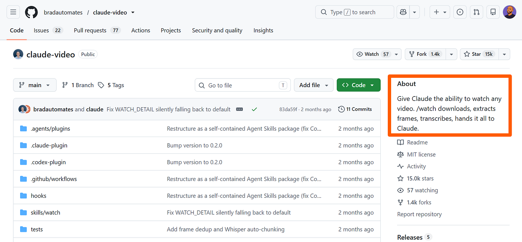Expand the Copilot dropdown arrow
The width and height of the screenshot is (522, 242).
(x=415, y=12)
